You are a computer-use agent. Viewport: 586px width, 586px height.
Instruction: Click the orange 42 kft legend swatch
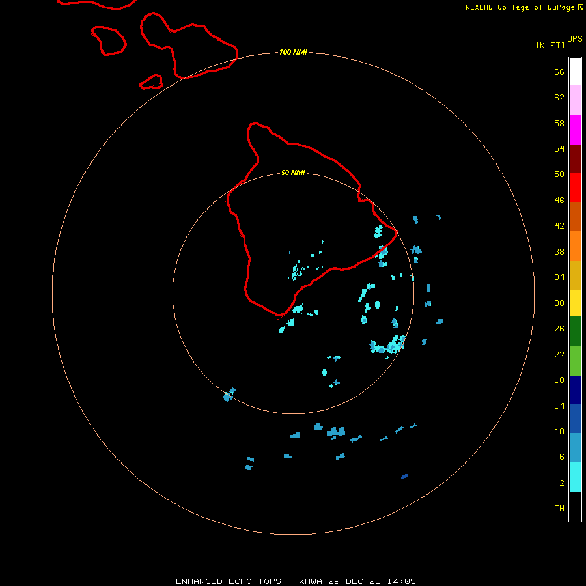(575, 246)
